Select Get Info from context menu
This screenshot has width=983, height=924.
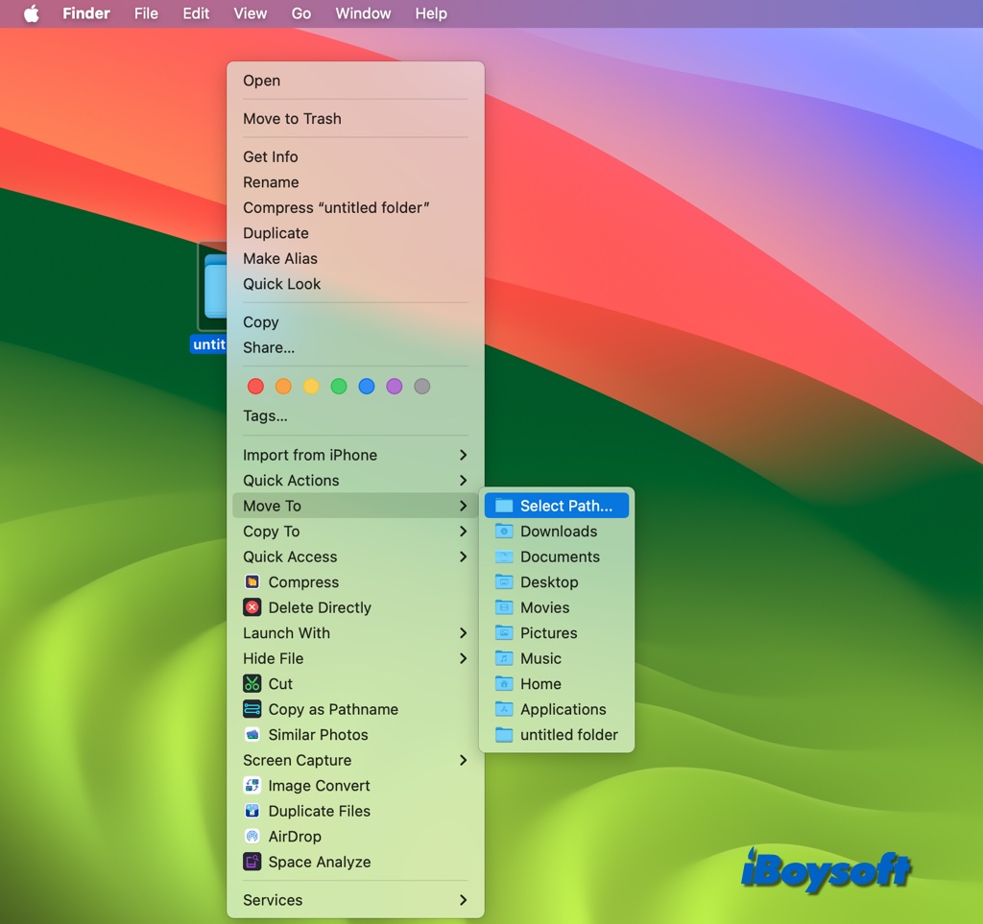(272, 156)
